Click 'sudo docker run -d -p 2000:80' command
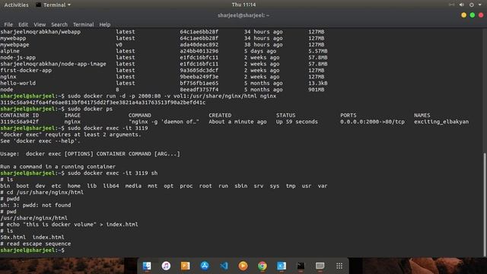 [x=114, y=96]
